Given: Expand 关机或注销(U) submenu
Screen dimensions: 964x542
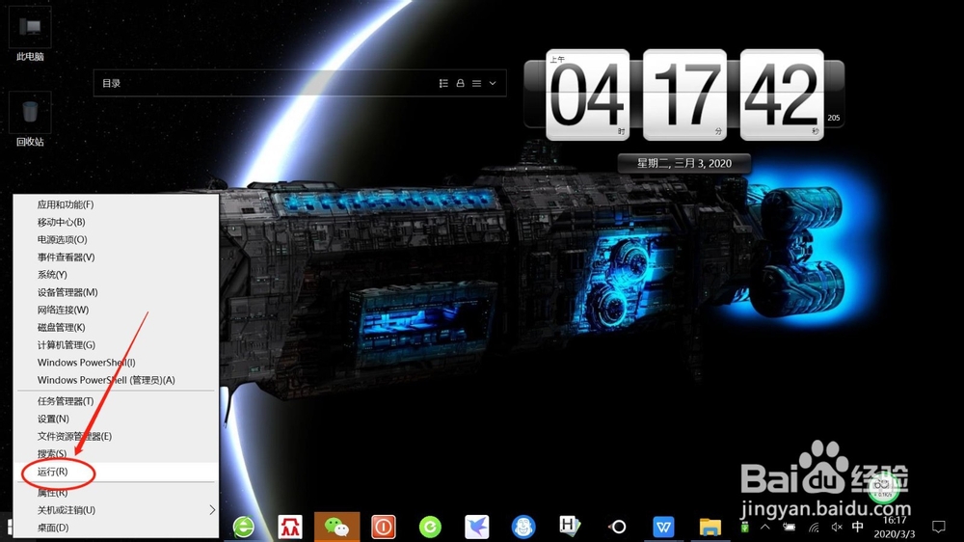Looking at the screenshot, I should click(x=116, y=510).
